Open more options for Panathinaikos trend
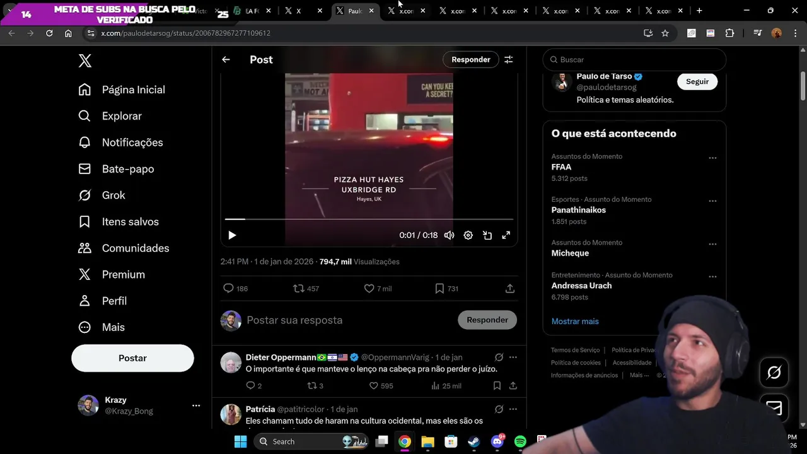This screenshot has height=454, width=807. click(712, 201)
